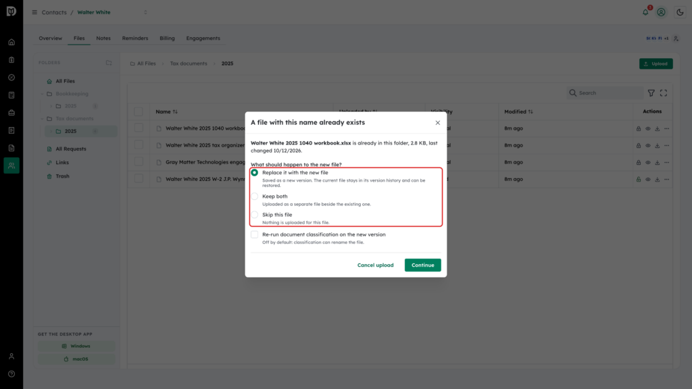Screen dimensions: 692x389
Task: Tick the checkbox for 1040 workbook row
Action: [139, 128]
